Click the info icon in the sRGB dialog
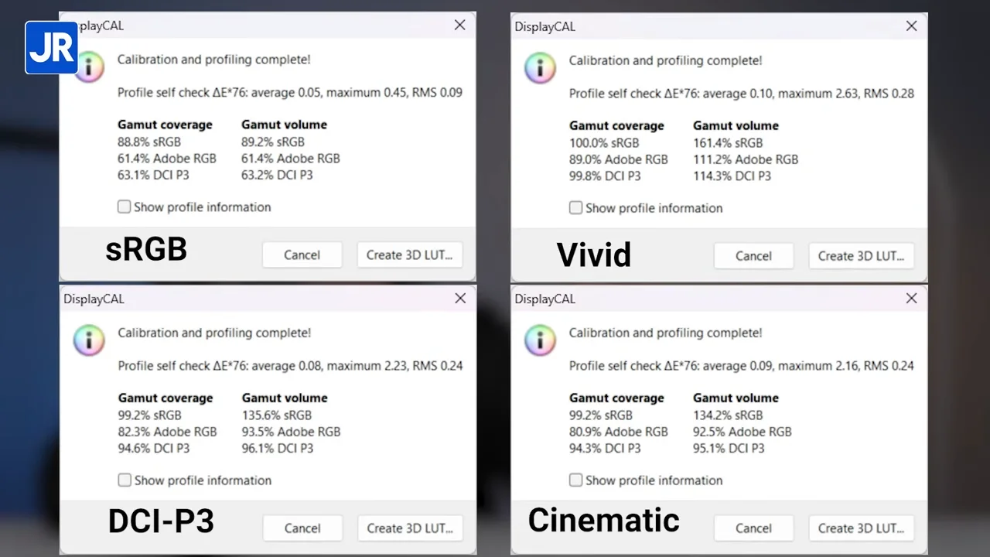The height and width of the screenshot is (557, 990). (x=90, y=68)
